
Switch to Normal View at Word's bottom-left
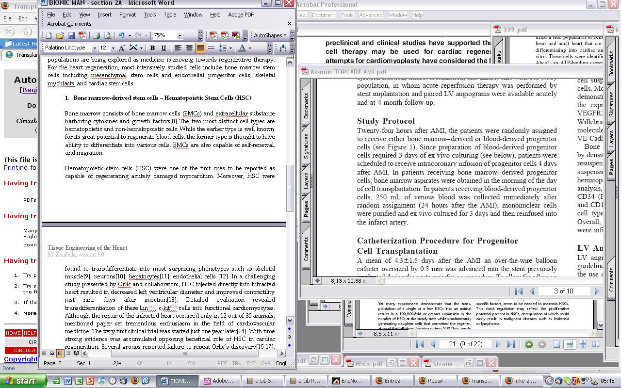click(x=44, y=353)
